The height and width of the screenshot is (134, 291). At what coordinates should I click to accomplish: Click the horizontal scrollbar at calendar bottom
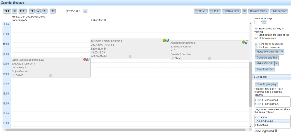click(x=125, y=130)
